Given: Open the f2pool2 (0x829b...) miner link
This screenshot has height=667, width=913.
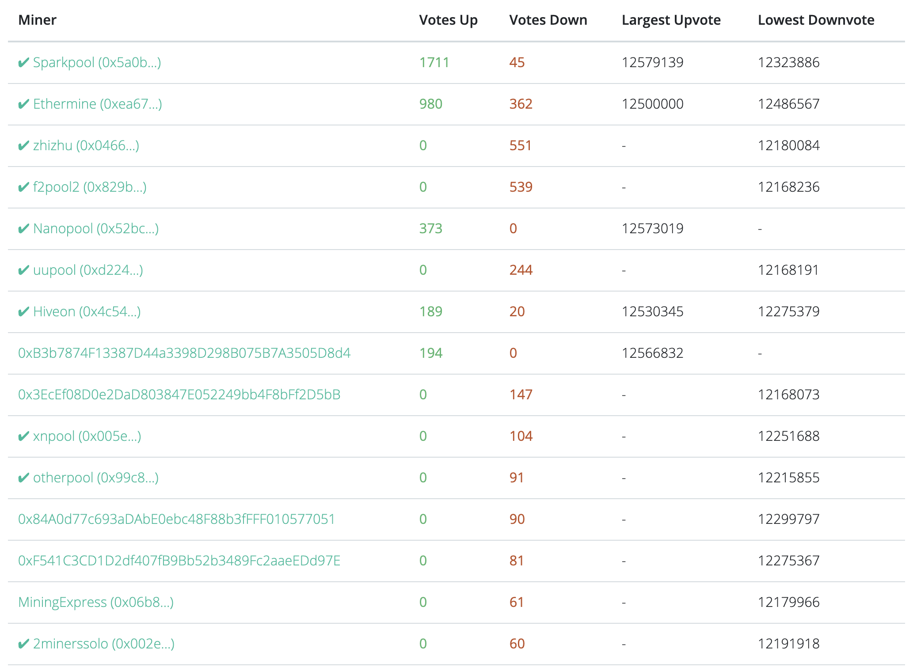Looking at the screenshot, I should click(90, 187).
